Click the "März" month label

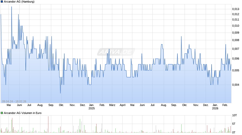pyautogui.click(x=112, y=105)
